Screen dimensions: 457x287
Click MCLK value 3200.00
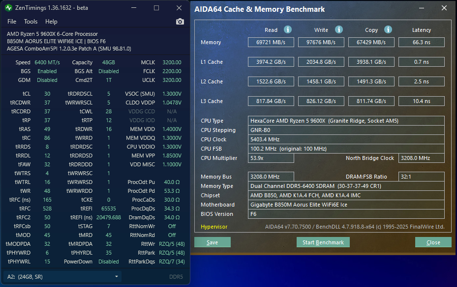(172, 62)
